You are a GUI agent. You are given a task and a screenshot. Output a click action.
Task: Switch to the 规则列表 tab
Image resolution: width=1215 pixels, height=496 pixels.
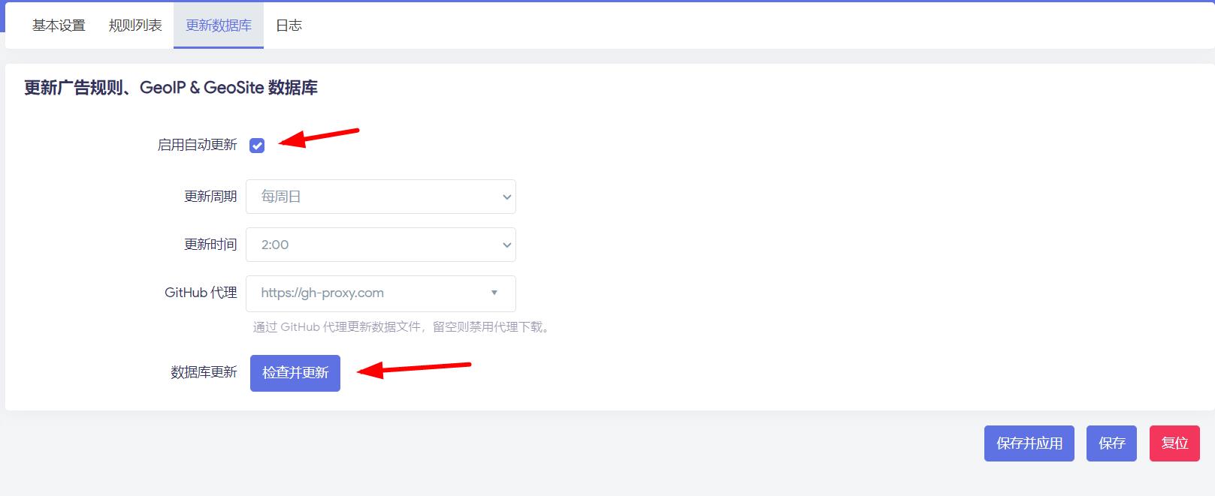(x=135, y=26)
